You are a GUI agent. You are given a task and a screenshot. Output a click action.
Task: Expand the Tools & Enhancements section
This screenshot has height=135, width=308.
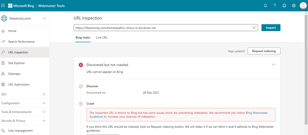[x=25, y=112]
